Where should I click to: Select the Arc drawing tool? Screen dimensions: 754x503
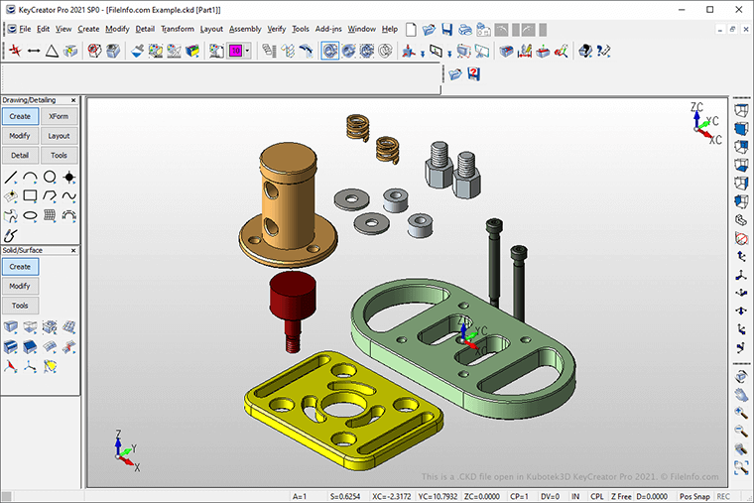click(31, 178)
